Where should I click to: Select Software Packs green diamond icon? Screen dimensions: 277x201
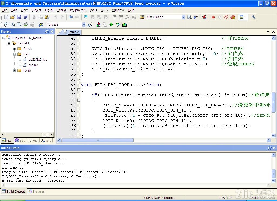[x=111, y=25]
